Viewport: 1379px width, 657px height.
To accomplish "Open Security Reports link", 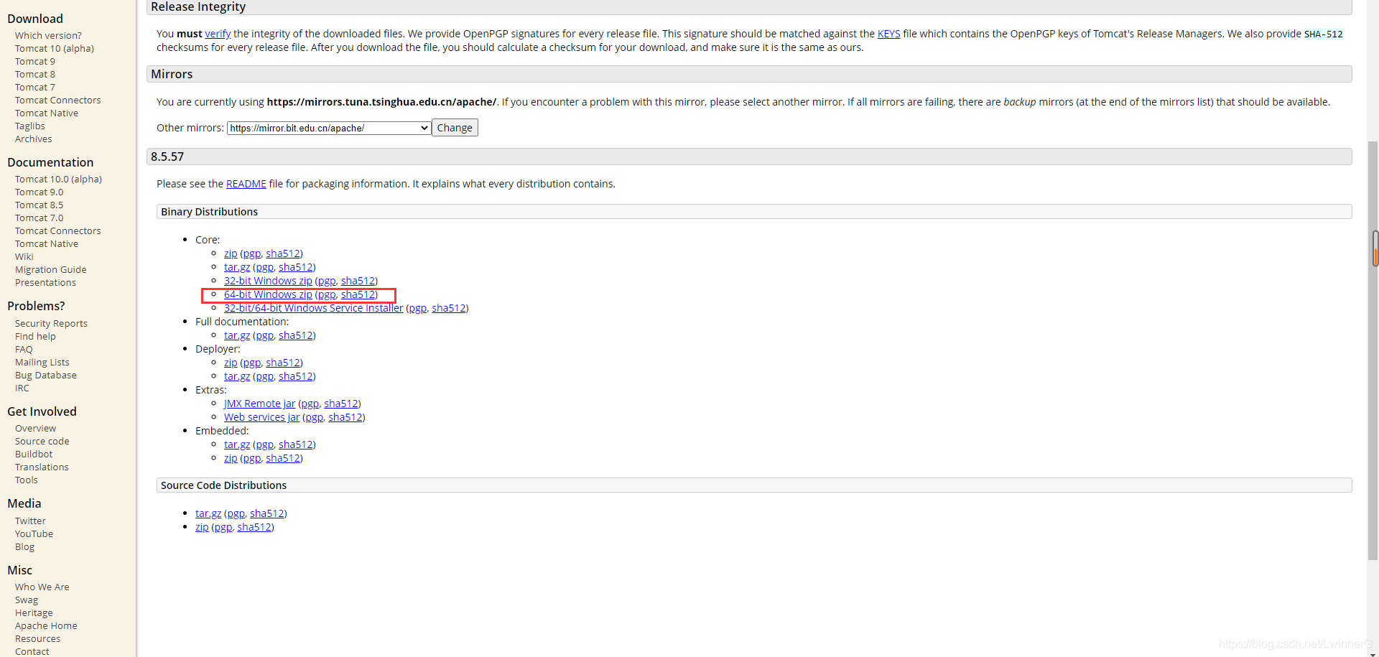I will pyautogui.click(x=51, y=324).
